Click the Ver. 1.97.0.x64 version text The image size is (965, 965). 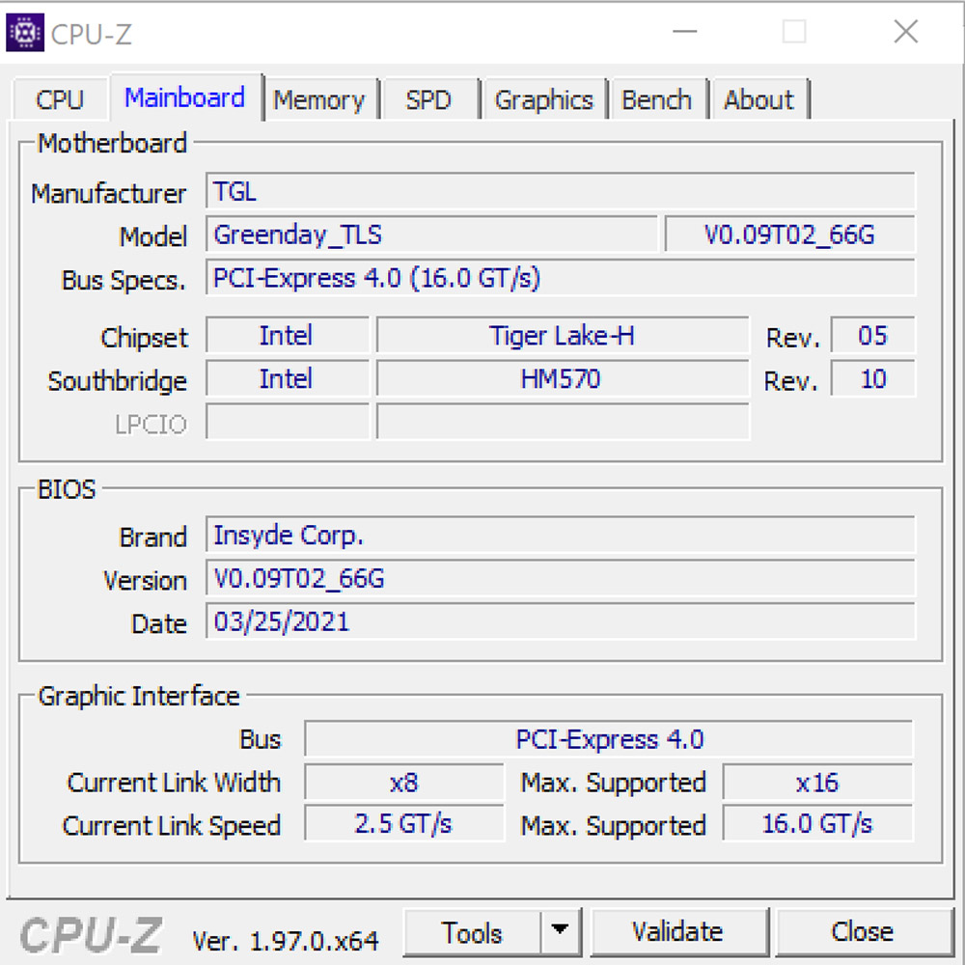(286, 940)
